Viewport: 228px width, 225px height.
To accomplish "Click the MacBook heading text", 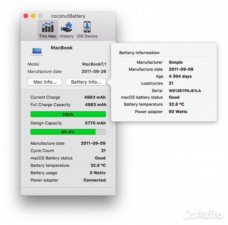I will click(x=62, y=47).
